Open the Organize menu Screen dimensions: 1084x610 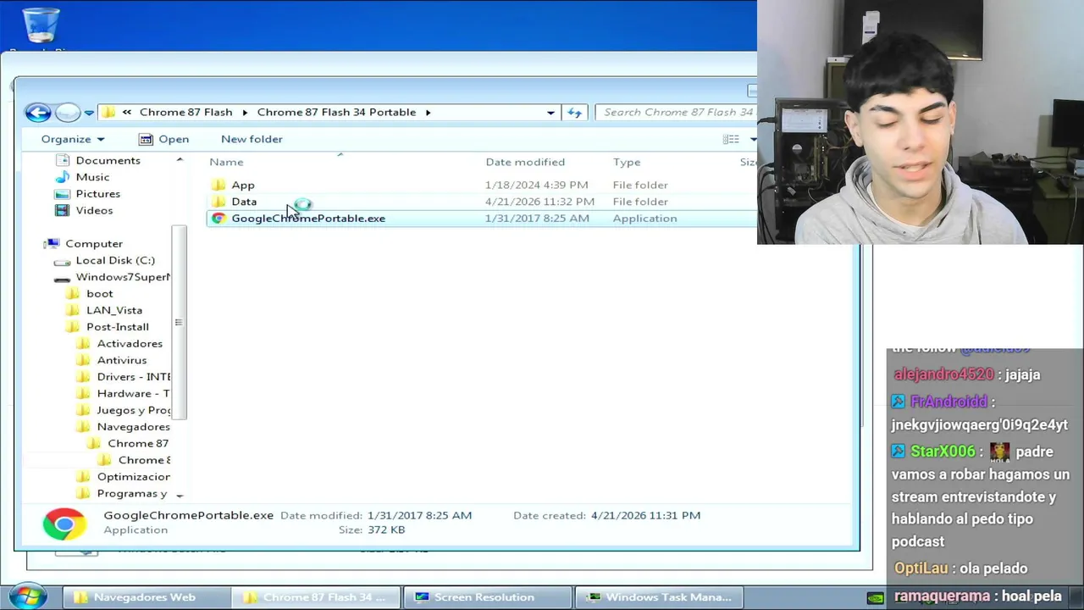pyautogui.click(x=73, y=139)
